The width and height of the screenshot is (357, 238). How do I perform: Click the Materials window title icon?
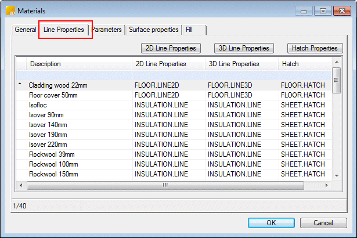(x=9, y=10)
